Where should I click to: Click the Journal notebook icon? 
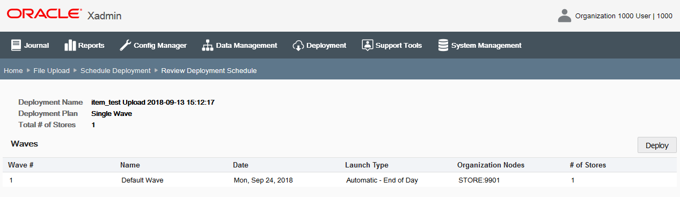(16, 45)
